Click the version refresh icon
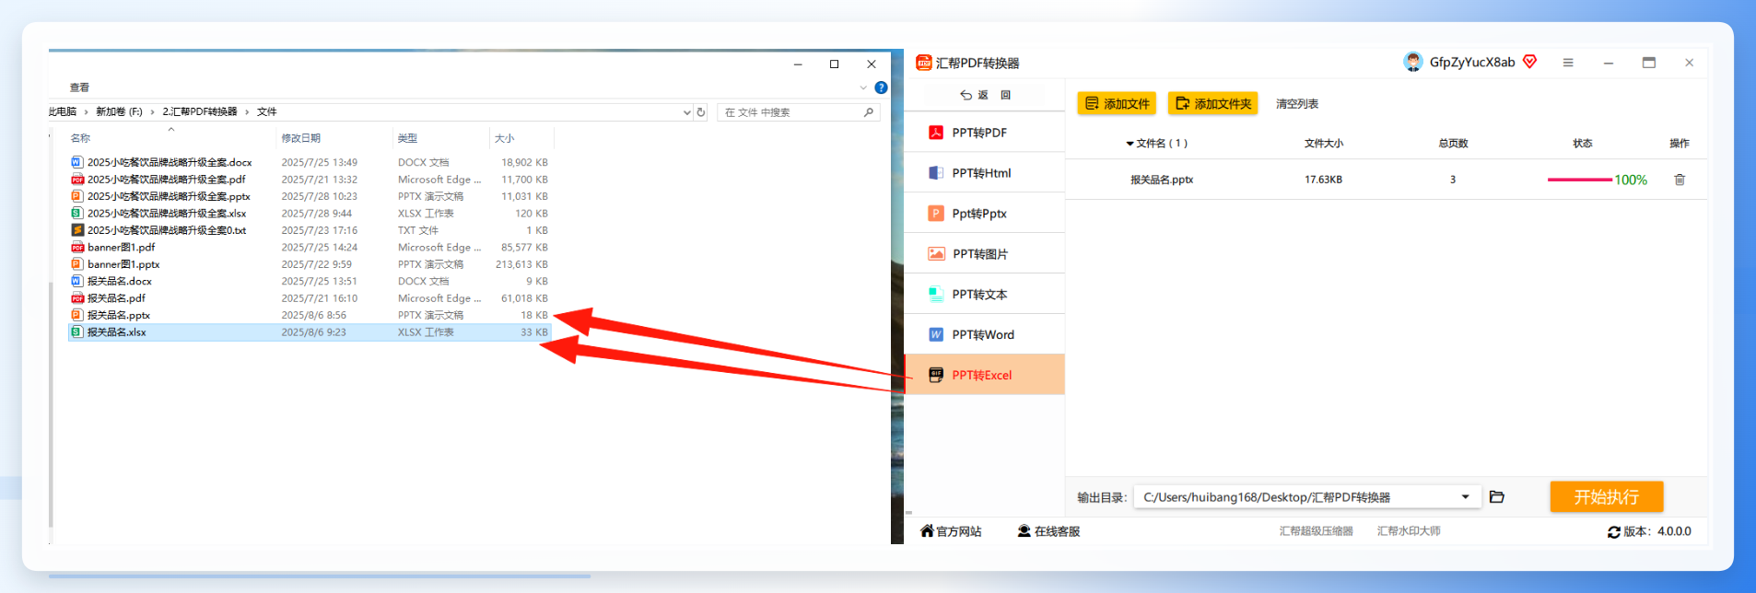The image size is (1756, 593). [1614, 532]
